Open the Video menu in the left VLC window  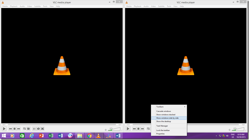(30, 6)
